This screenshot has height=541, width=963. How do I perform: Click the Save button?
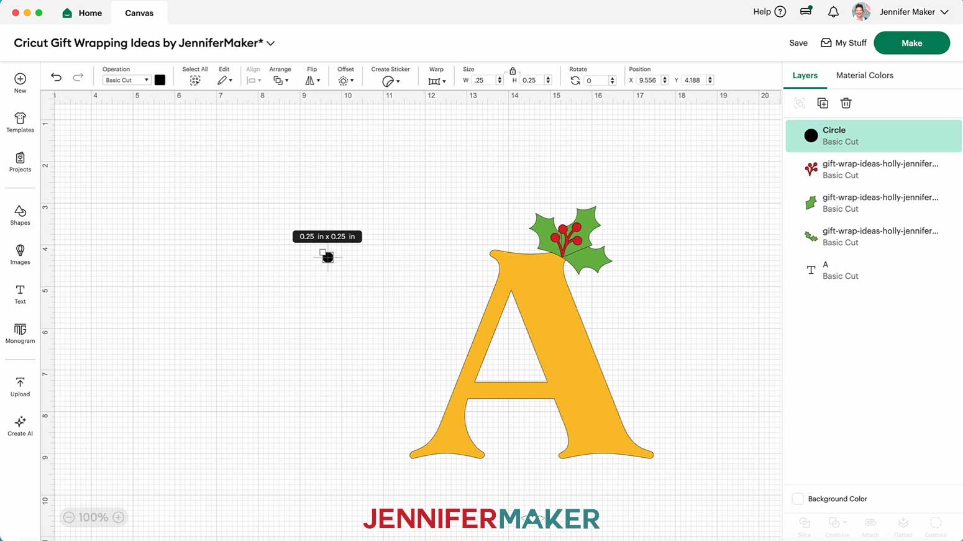(798, 43)
